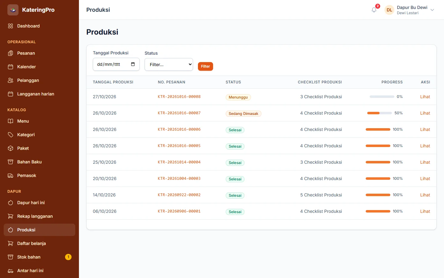This screenshot has width=444, height=278.
Task: Click the KateringPro logo icon
Action: [13, 10]
